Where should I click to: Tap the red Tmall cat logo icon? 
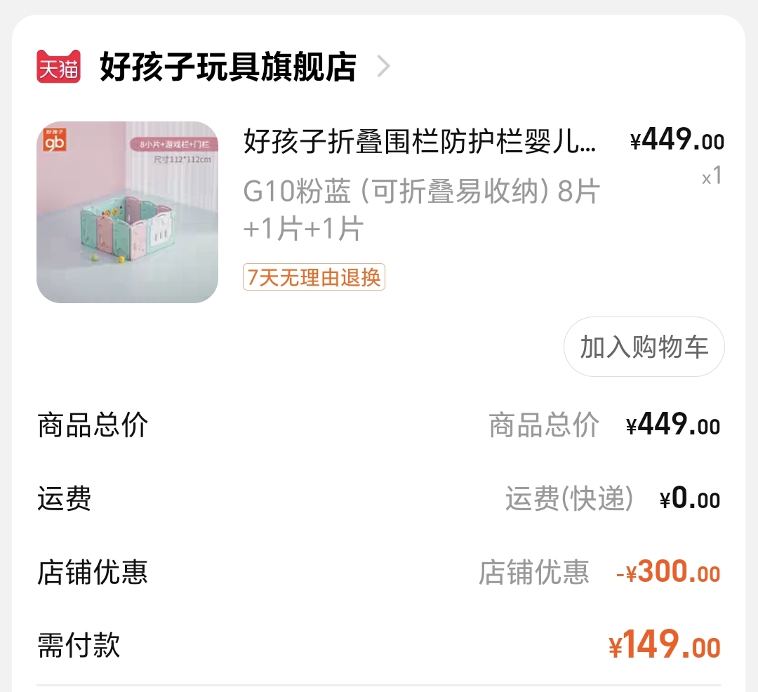click(58, 66)
